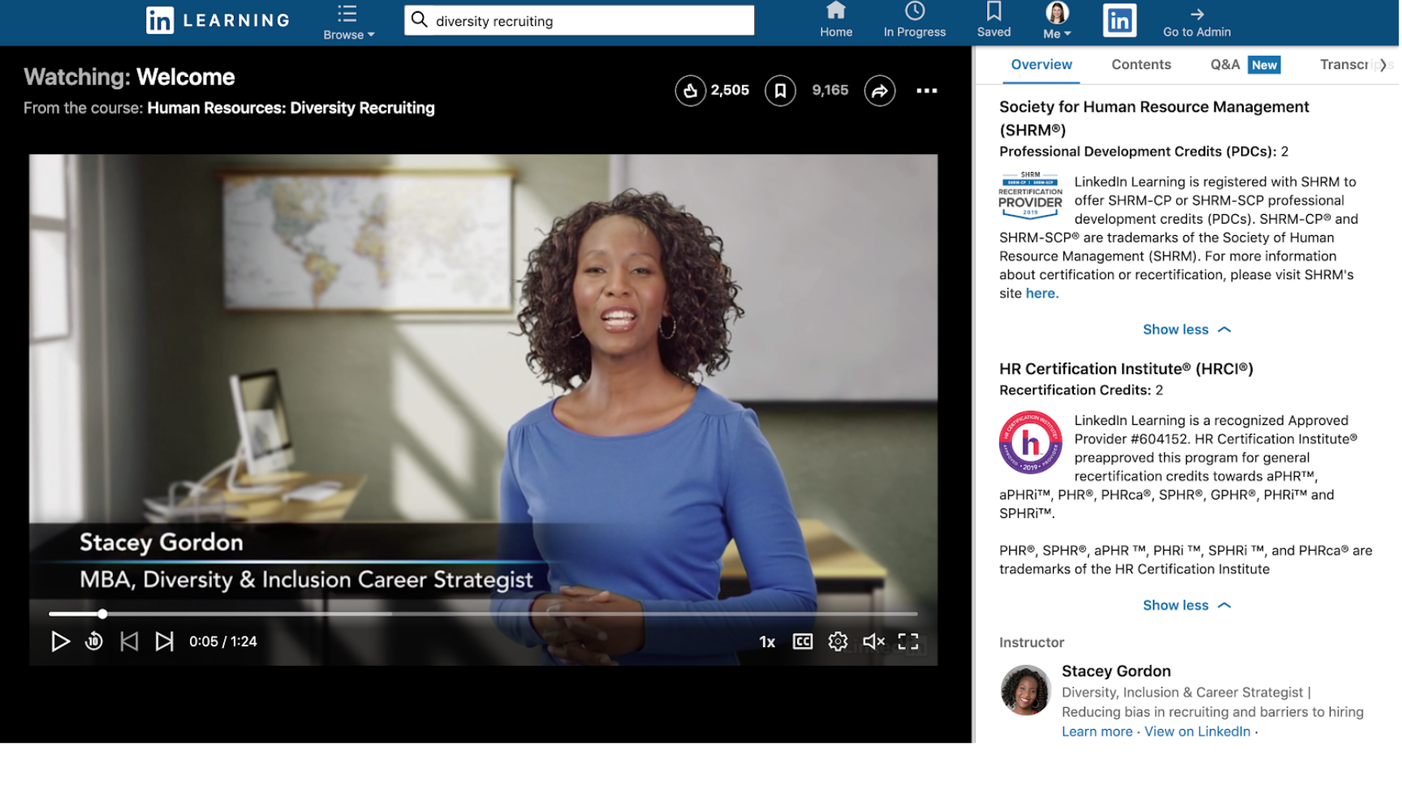Go to the previous video
This screenshot has width=1402, height=785.
129,641
